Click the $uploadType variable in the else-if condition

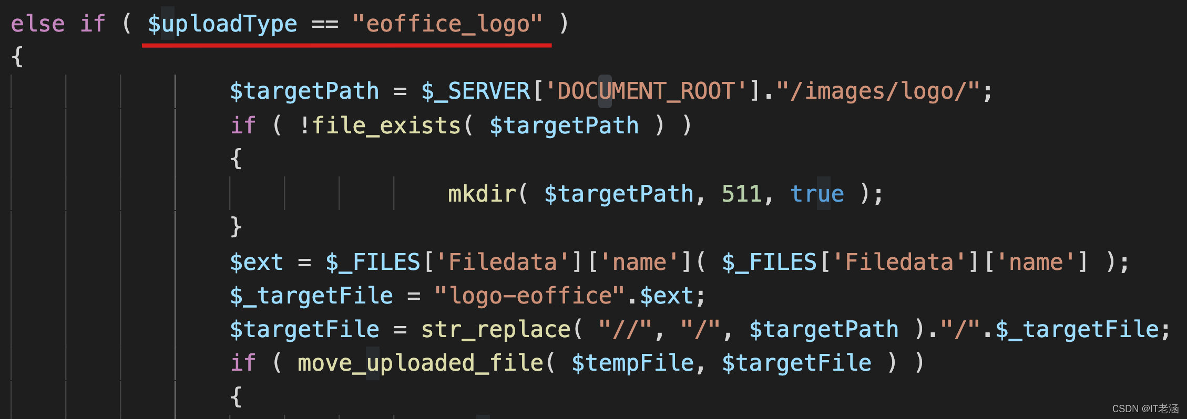tap(222, 24)
